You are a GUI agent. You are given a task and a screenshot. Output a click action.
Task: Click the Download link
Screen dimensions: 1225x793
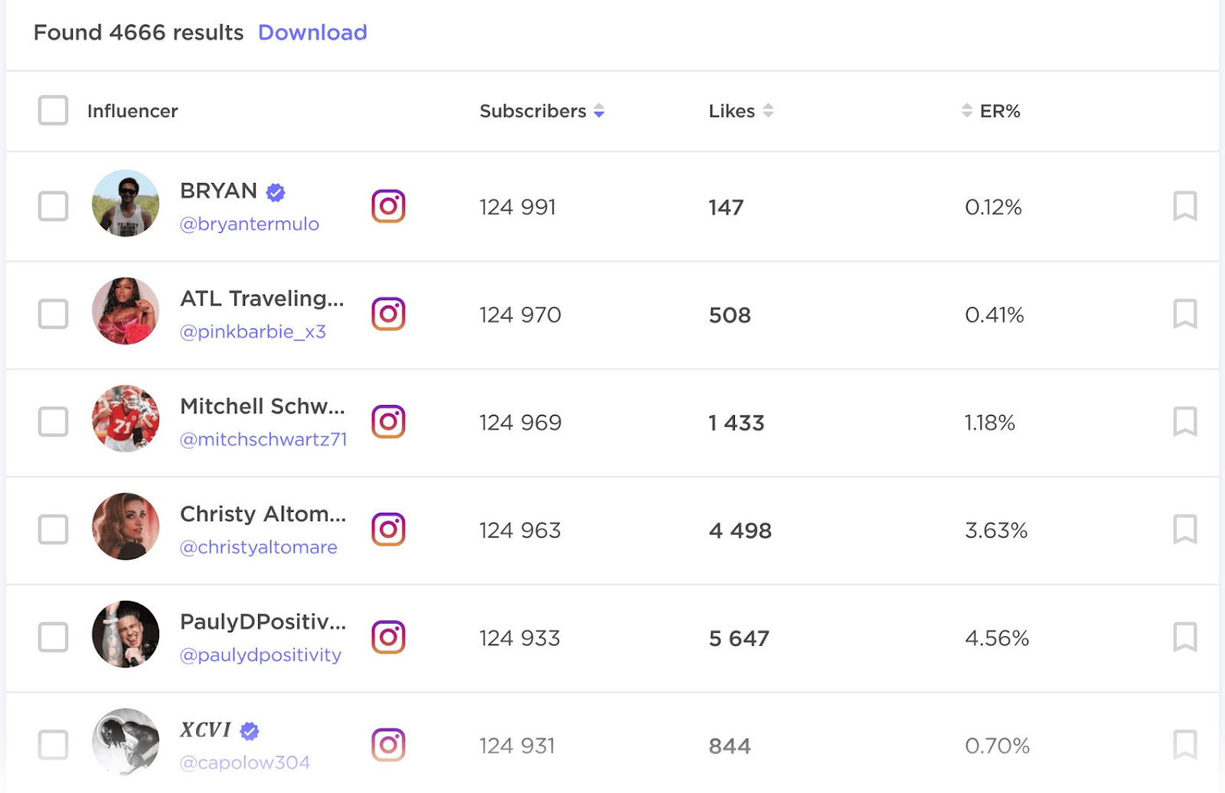312,32
